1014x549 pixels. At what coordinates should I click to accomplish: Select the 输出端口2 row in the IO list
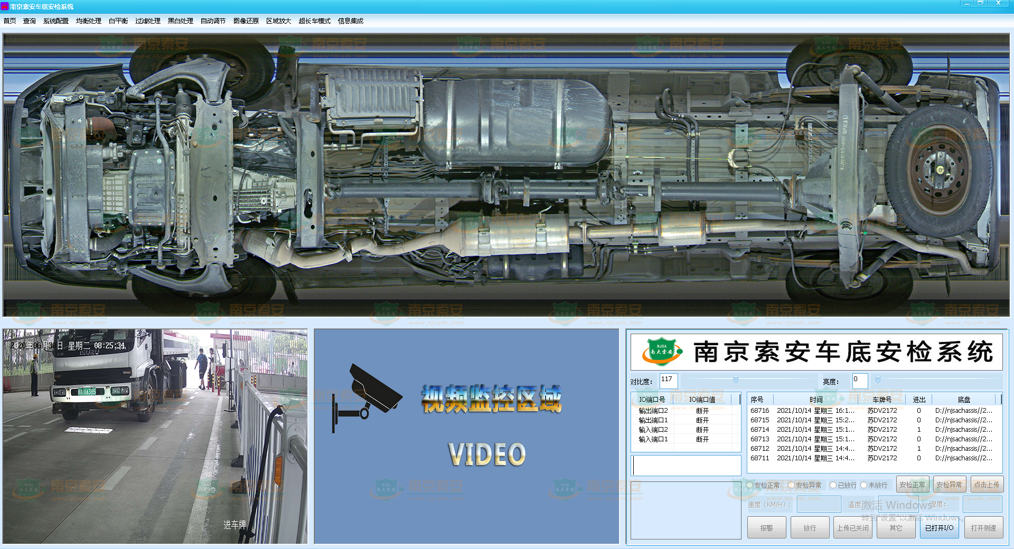tap(686, 411)
